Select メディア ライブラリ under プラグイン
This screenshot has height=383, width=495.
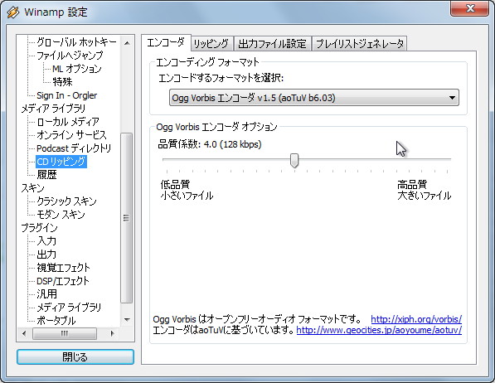click(x=69, y=308)
